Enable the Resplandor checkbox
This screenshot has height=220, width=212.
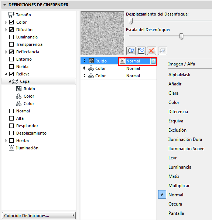click(11, 126)
